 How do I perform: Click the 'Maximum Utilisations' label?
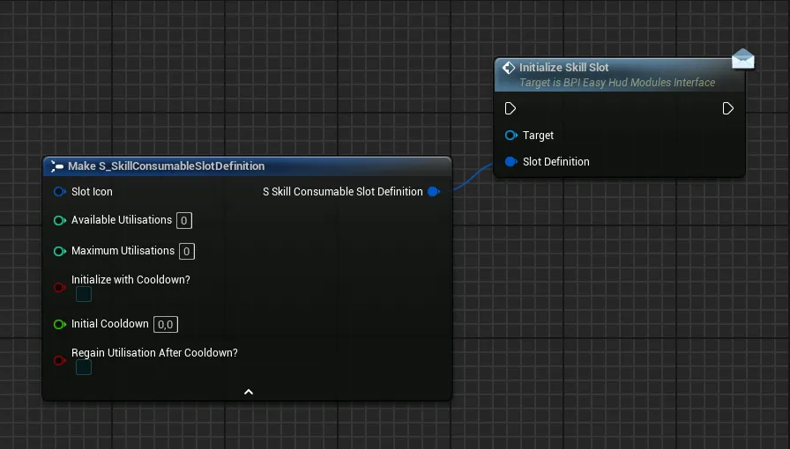pyautogui.click(x=123, y=251)
